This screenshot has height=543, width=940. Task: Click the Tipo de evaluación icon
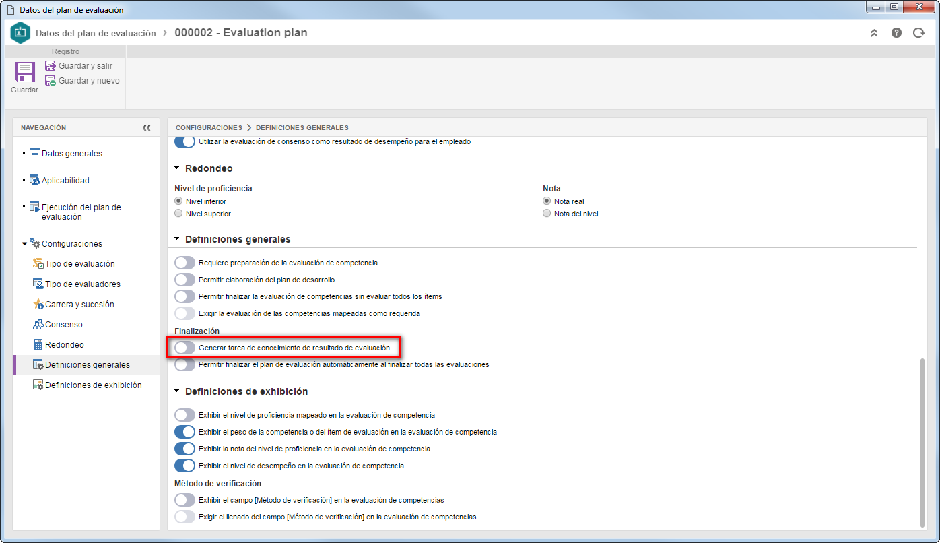tap(38, 264)
